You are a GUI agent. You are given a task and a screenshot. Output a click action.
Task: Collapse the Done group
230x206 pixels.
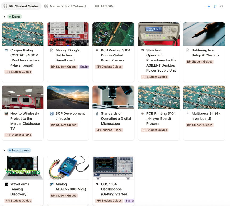pyautogui.click(x=5, y=17)
